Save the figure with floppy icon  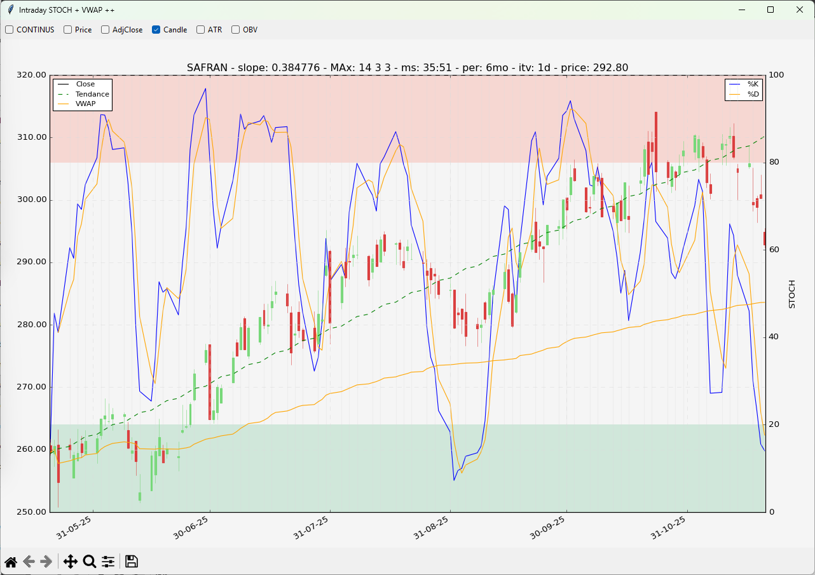[132, 562]
